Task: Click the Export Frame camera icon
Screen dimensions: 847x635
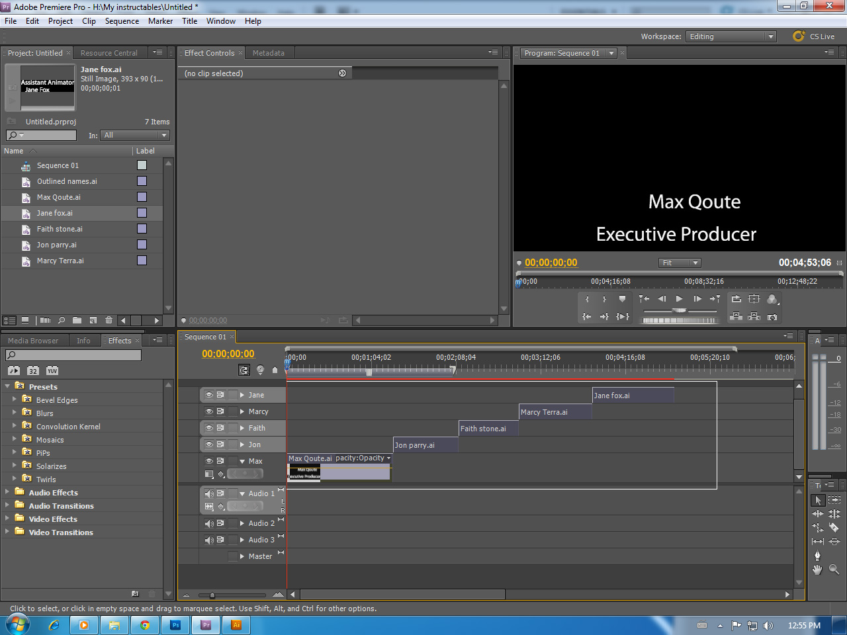Action: (772, 317)
